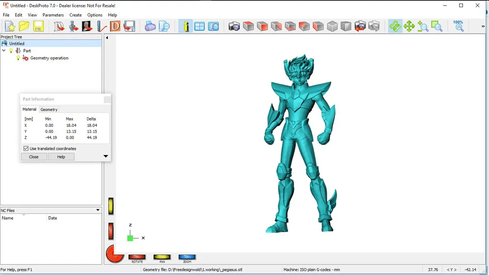Click the greyed camera forward icon
The height and width of the screenshot is (275, 489).
pyautogui.click(x=374, y=26)
